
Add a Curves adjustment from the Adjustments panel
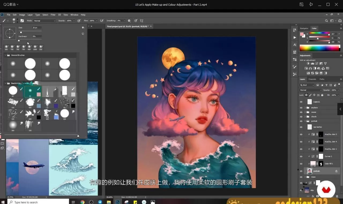click(x=316, y=63)
